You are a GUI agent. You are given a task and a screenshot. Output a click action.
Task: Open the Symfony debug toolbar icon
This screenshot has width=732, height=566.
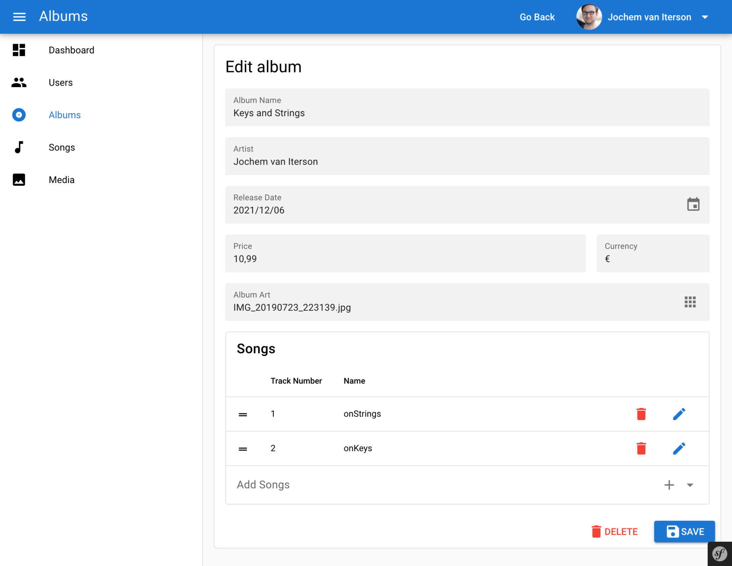pyautogui.click(x=719, y=554)
